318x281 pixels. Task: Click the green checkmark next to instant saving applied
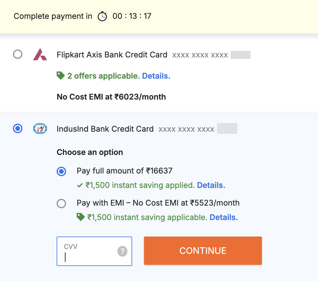tap(80, 185)
